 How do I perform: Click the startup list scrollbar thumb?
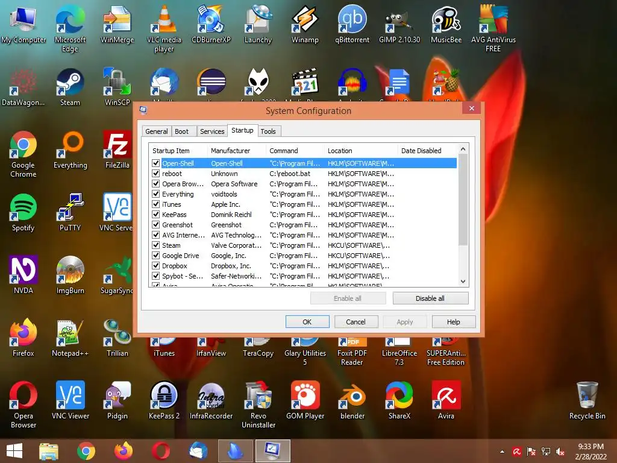(463, 199)
